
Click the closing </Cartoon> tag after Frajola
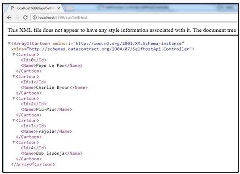pos(29,137)
